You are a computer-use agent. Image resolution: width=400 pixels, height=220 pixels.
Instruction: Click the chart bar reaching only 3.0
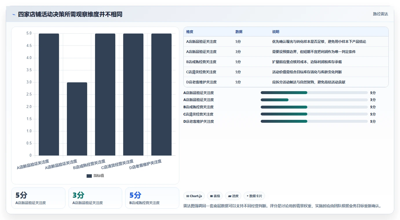[x=77, y=119]
